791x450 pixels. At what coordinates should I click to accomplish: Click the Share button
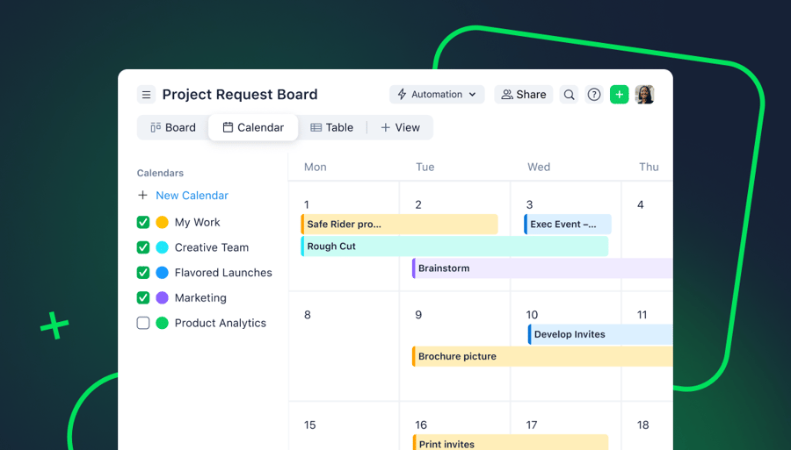pyautogui.click(x=524, y=95)
